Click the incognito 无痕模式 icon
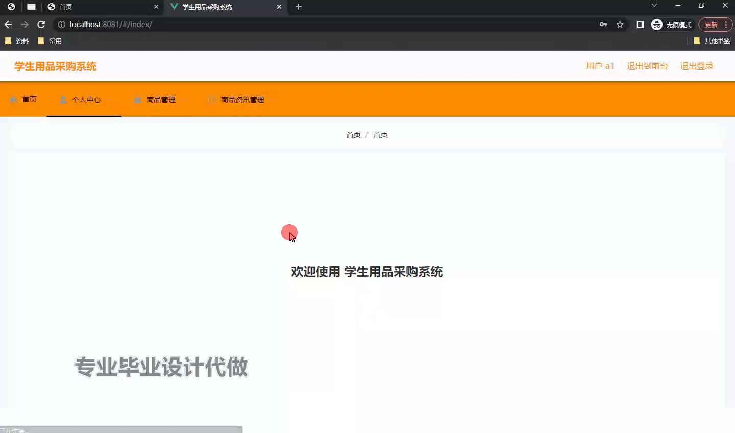 (x=657, y=25)
